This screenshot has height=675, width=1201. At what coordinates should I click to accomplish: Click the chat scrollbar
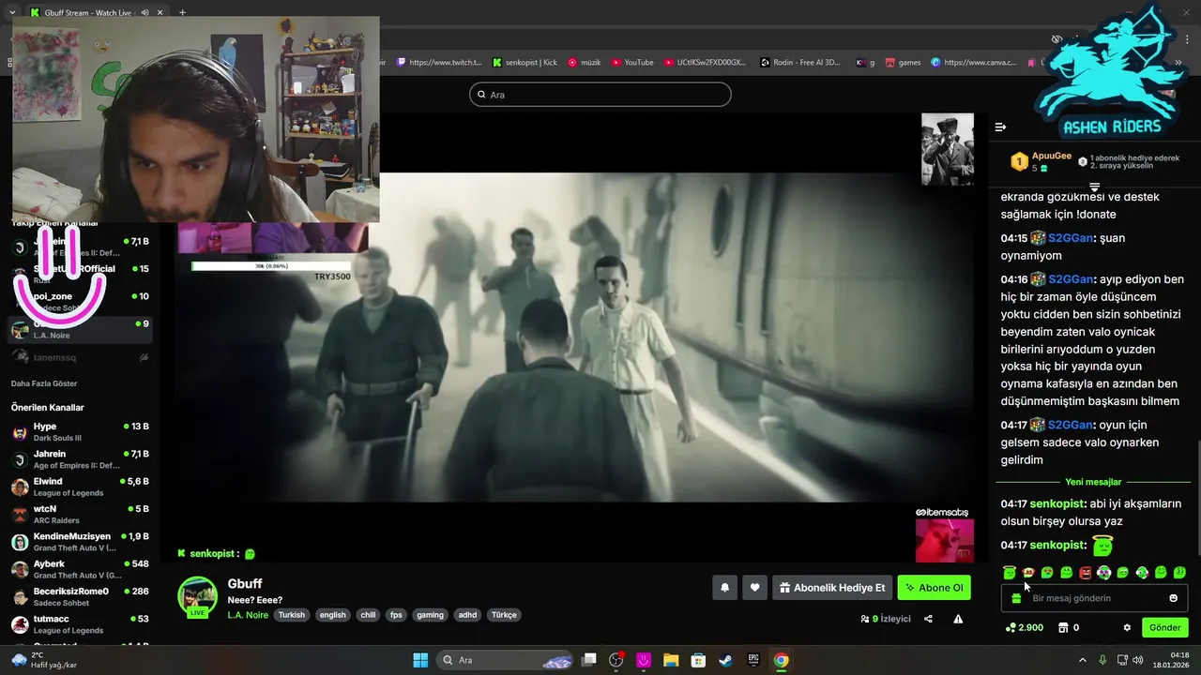click(x=1197, y=497)
